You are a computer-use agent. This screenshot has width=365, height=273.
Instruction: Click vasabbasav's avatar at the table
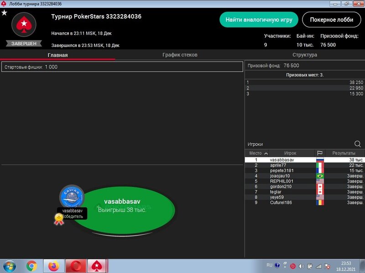click(72, 197)
